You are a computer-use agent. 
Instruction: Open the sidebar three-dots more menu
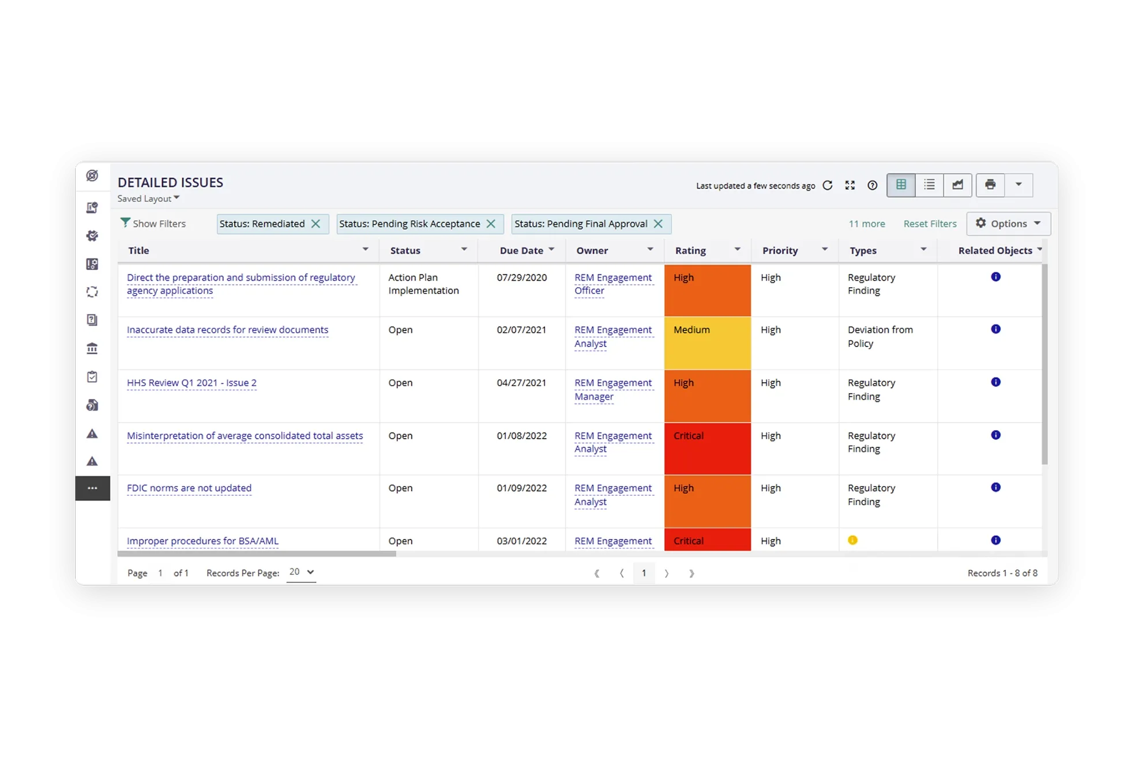coord(92,488)
